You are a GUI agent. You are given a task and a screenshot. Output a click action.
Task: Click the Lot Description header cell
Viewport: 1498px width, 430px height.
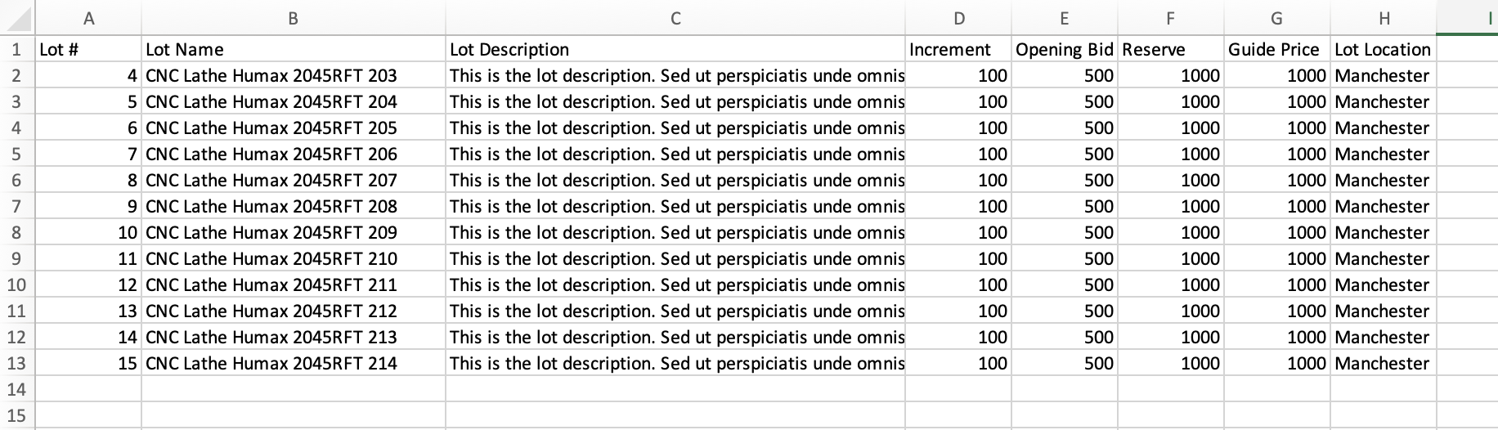[675, 50]
